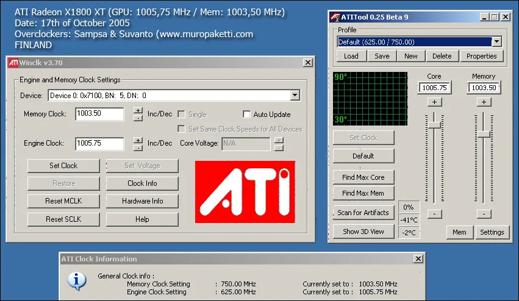Click the large ATI logo image

(x=245, y=192)
